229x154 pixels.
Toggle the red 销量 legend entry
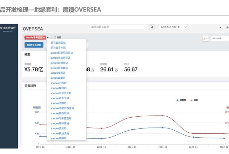(x=194, y=100)
